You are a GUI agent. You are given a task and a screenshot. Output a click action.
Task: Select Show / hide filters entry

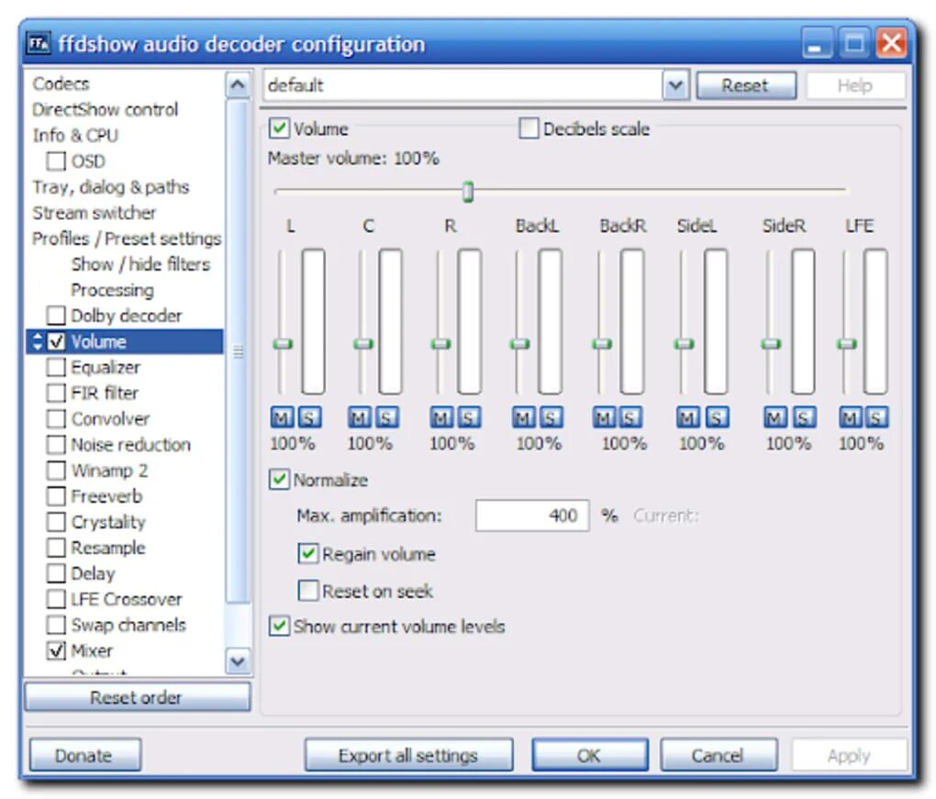(x=141, y=264)
